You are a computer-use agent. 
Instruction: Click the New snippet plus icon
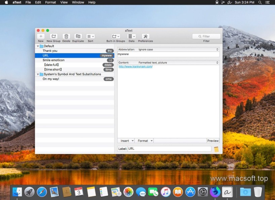coord(41,36)
